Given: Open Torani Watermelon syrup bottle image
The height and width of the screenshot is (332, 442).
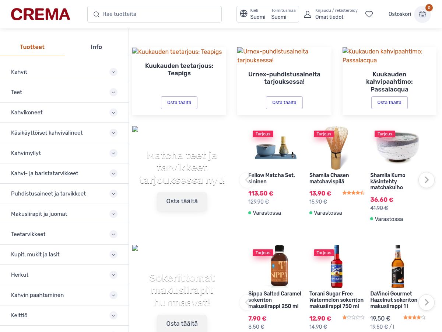Looking at the screenshot, I should 337,266.
